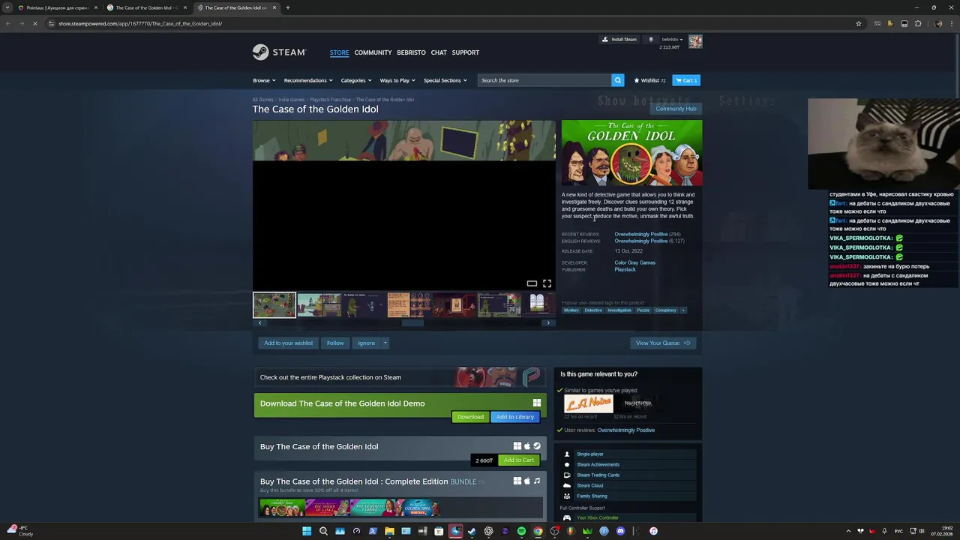Stop page loading in Chrome toolbar
This screenshot has width=960, height=540.
(x=34, y=23)
